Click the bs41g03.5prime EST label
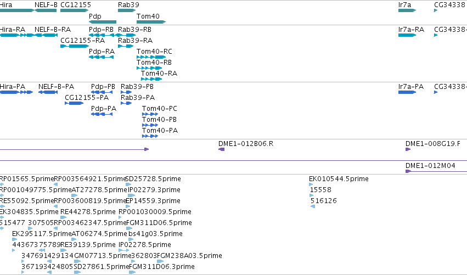 (x=155, y=234)
